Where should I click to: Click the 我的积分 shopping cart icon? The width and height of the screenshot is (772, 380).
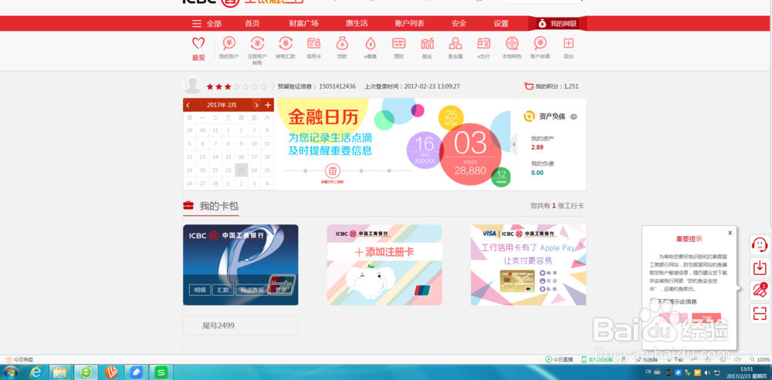529,86
